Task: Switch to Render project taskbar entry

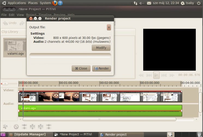Action: pos(121,135)
